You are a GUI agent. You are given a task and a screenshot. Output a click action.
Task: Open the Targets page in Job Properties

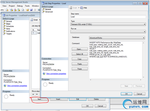click(9, 34)
